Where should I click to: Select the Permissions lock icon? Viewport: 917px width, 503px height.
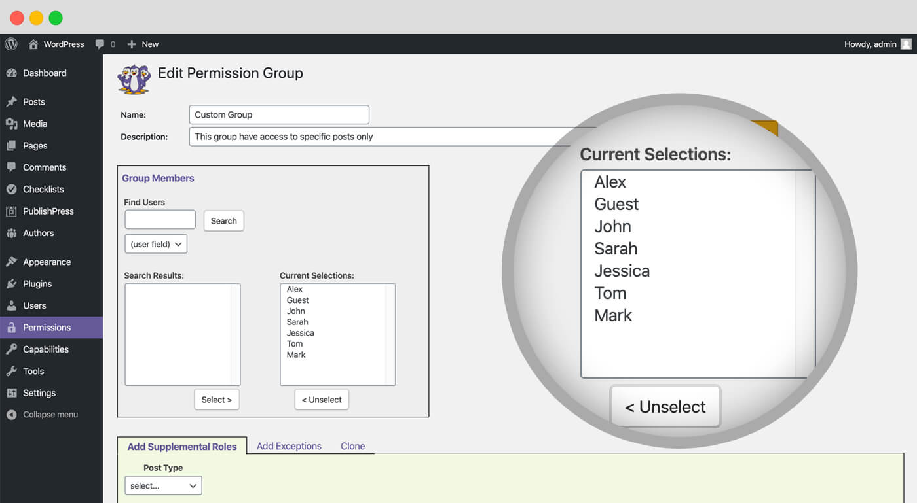click(11, 328)
